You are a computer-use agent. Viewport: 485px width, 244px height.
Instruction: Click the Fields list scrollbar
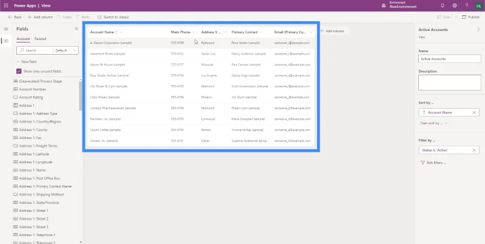pos(81,96)
